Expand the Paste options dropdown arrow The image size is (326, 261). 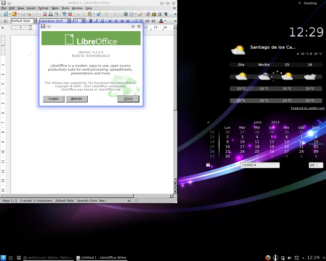[x=94, y=14]
